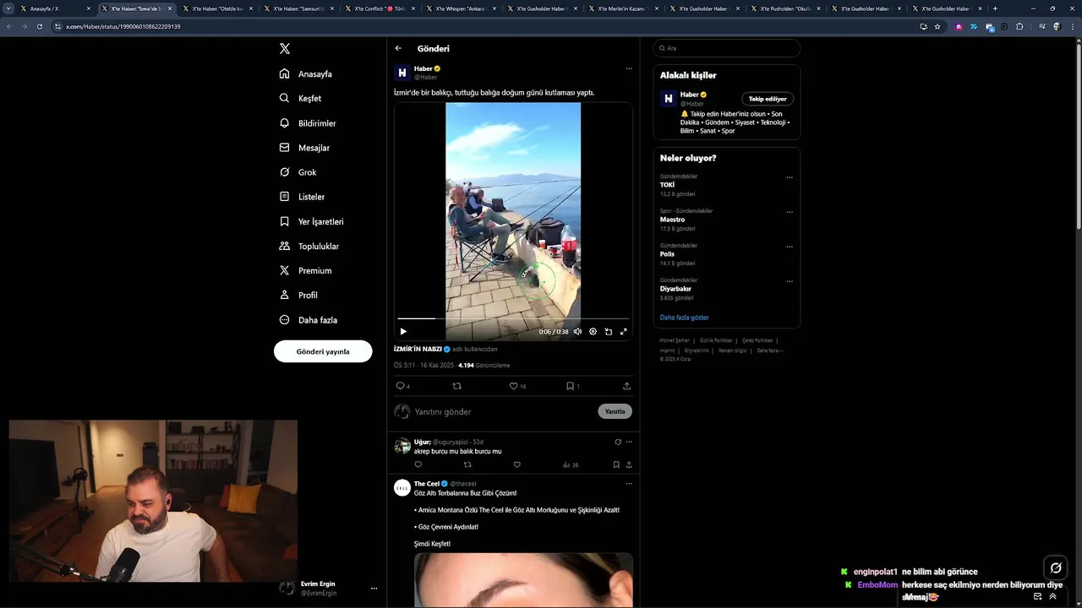Open Topluluklar communities
The height and width of the screenshot is (608, 1082).
point(309,246)
